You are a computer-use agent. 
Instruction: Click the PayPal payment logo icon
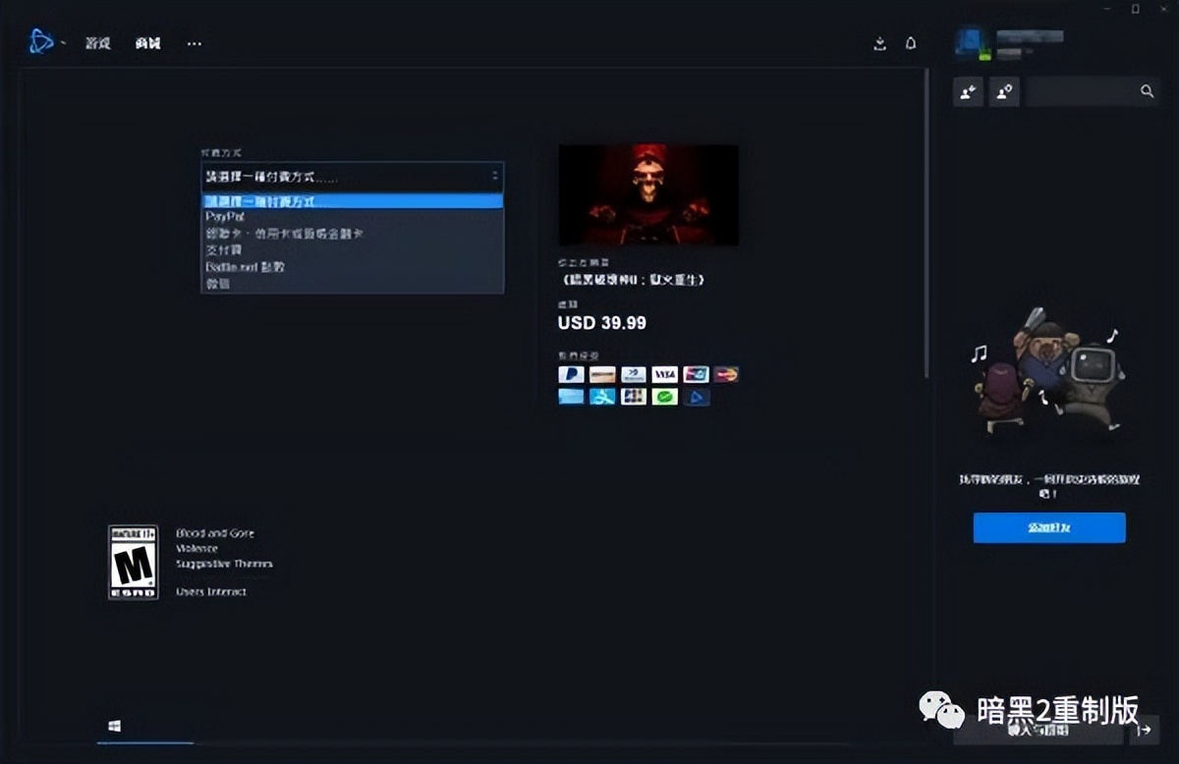point(571,374)
